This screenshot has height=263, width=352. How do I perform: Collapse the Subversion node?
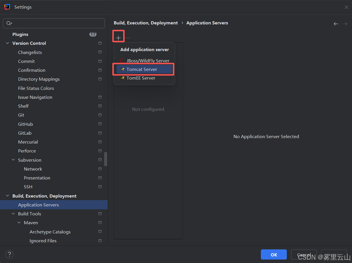[13, 160]
